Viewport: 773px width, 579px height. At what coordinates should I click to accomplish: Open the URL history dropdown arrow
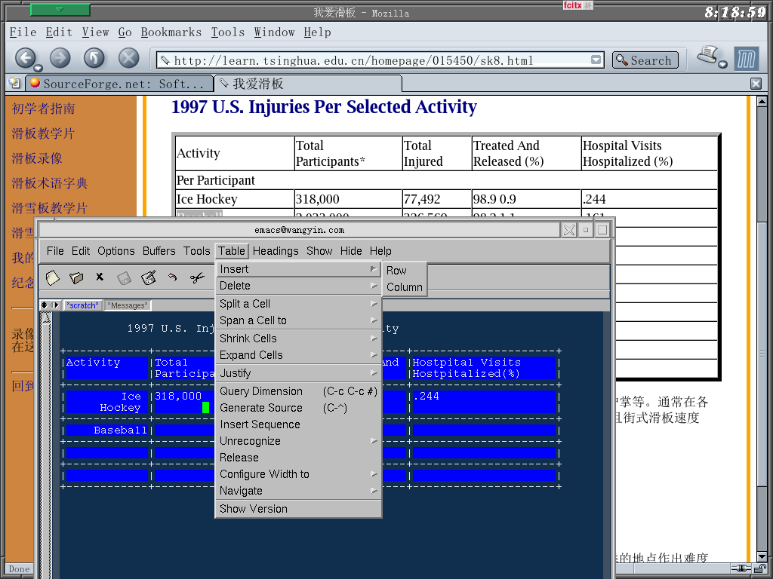coord(596,60)
